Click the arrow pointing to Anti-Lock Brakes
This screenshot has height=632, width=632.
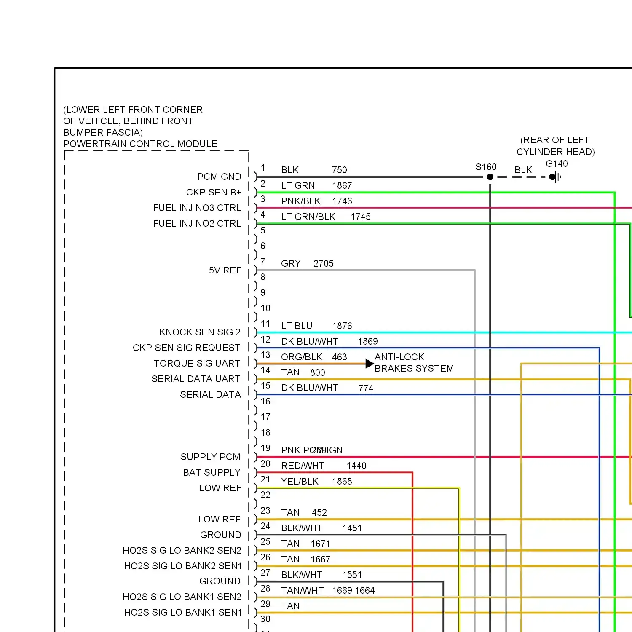pyautogui.click(x=370, y=363)
